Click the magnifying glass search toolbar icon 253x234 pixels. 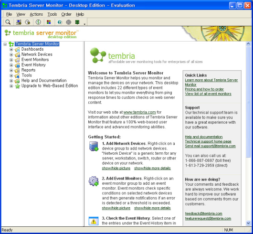(8, 22)
